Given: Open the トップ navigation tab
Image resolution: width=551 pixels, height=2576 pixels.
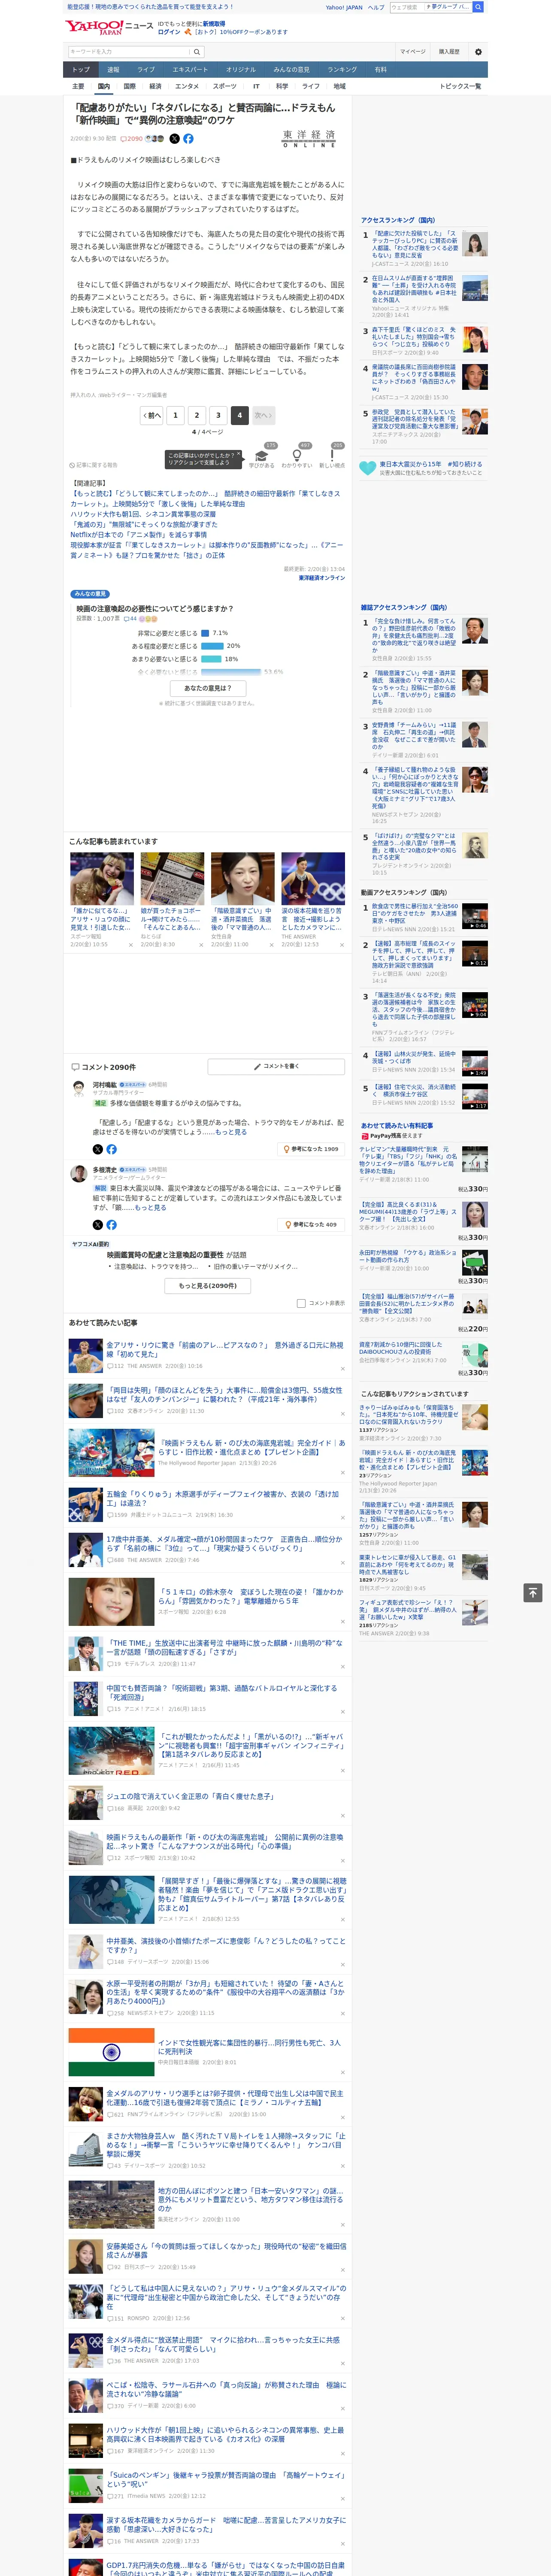Looking at the screenshot, I should tap(81, 70).
